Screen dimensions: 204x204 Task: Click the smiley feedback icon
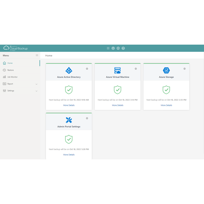113,48
